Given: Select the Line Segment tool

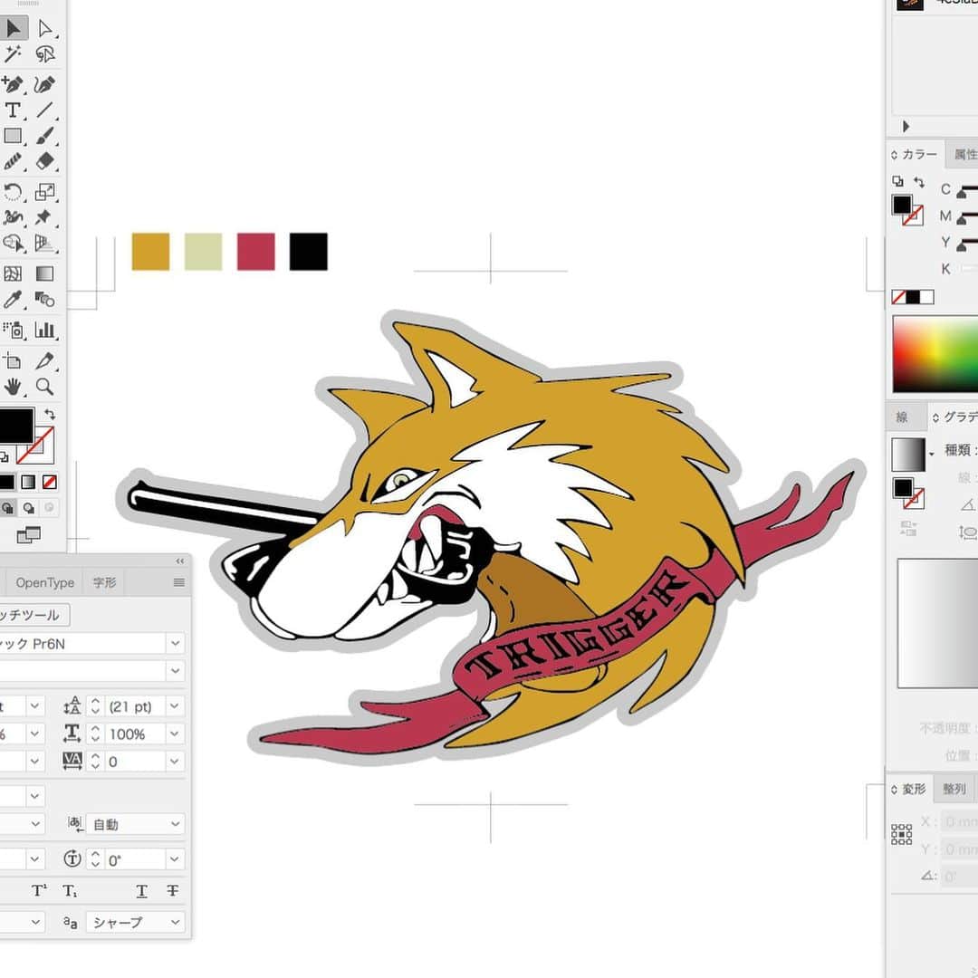Looking at the screenshot, I should 45,110.
